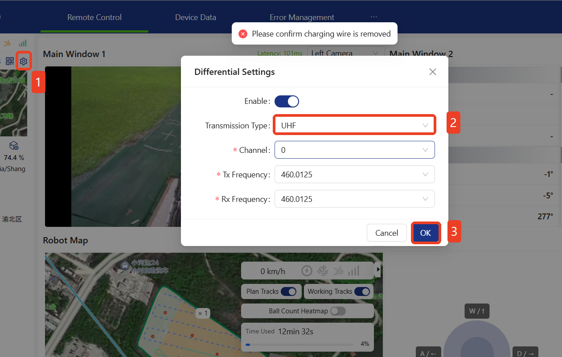
Task: Click the Latency: 101ms text
Action: pyautogui.click(x=280, y=53)
